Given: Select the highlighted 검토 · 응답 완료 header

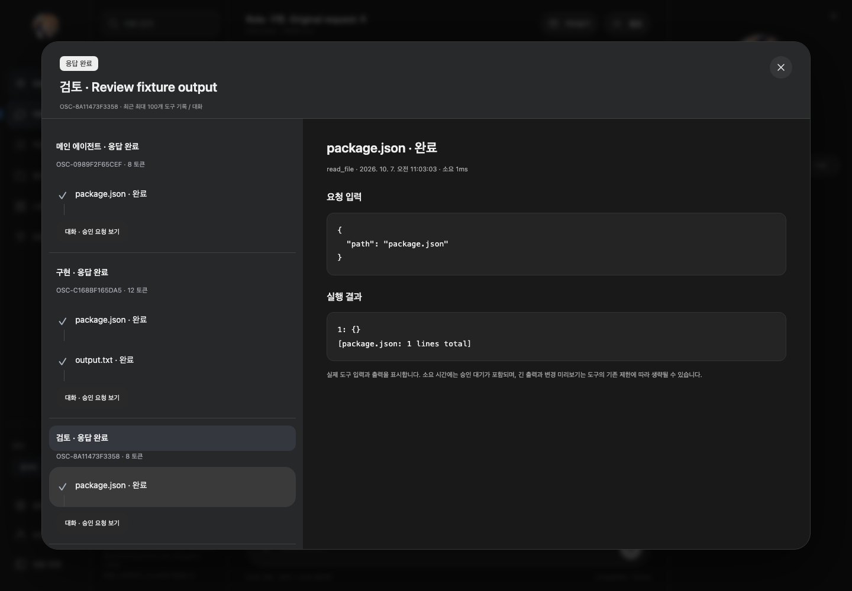Looking at the screenshot, I should point(172,438).
